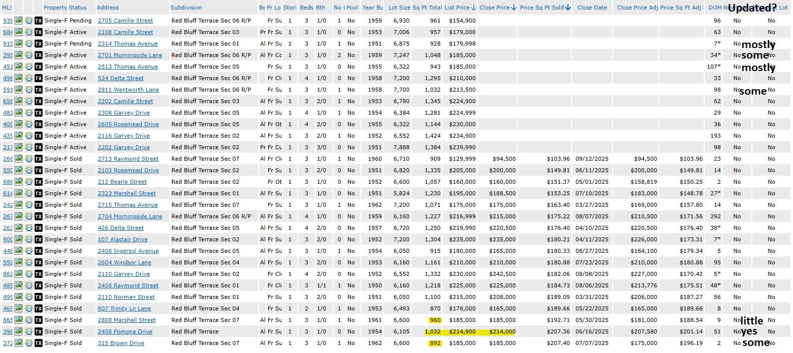793x353 pixels.
Task: Open the 607 Trinity Ln Lane link
Action: 124,308
